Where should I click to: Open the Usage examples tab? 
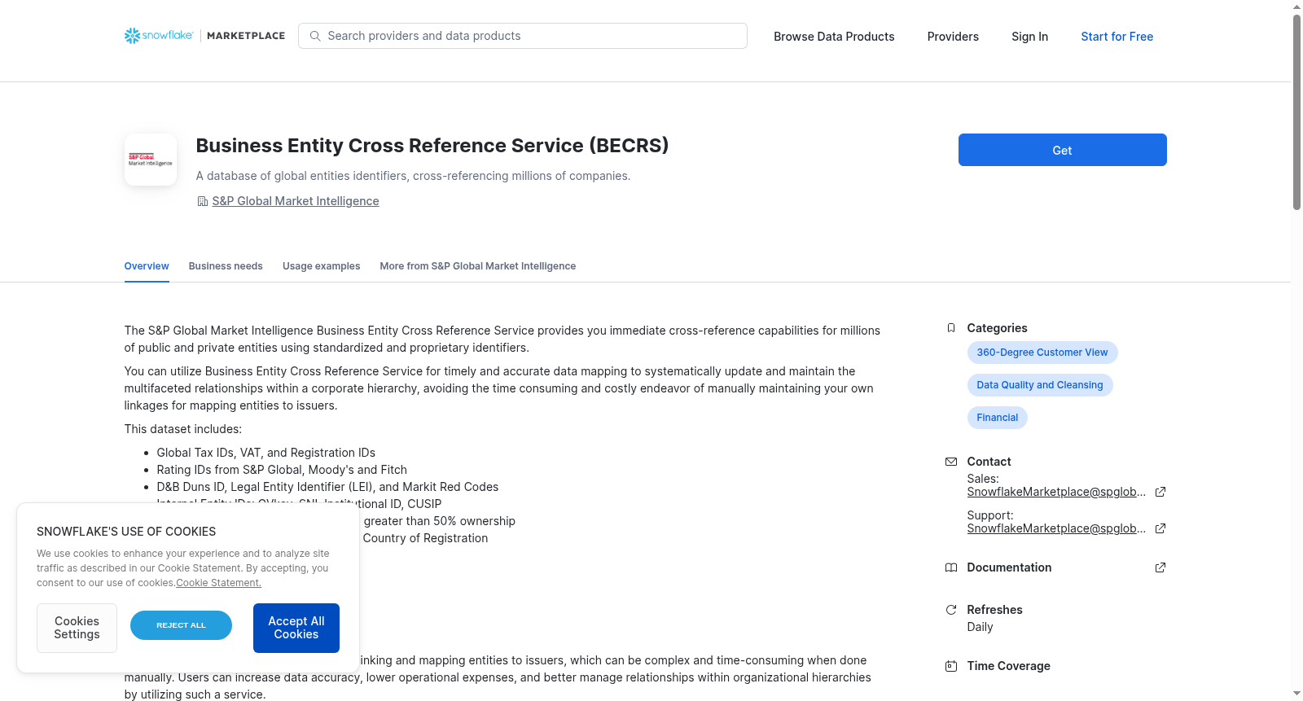pyautogui.click(x=321, y=266)
